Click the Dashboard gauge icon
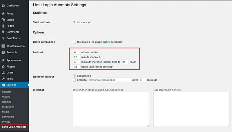The height and width of the screenshot is (132, 232). click(3, 5)
